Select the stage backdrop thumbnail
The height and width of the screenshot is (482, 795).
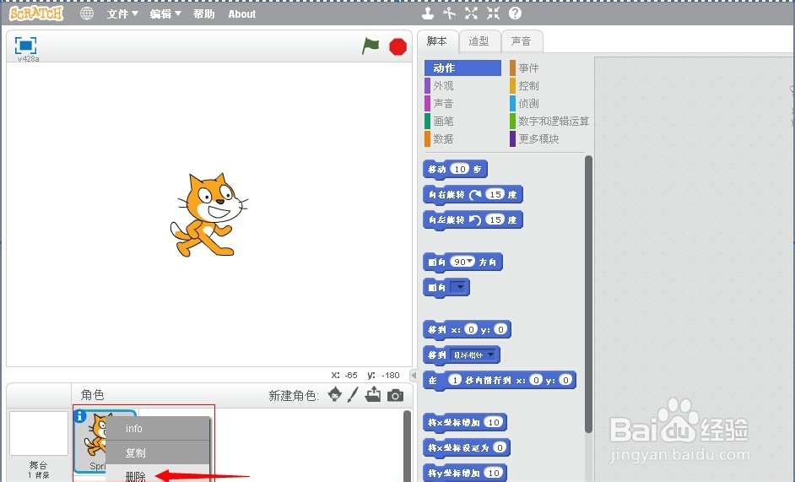pyautogui.click(x=39, y=434)
